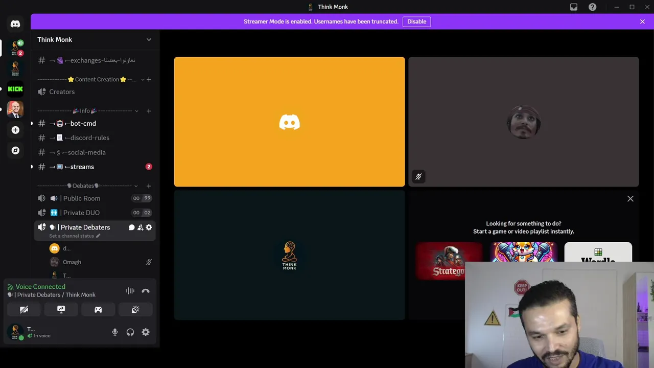The width and height of the screenshot is (654, 368).
Task: Open the streams channel
Action: click(x=95, y=167)
